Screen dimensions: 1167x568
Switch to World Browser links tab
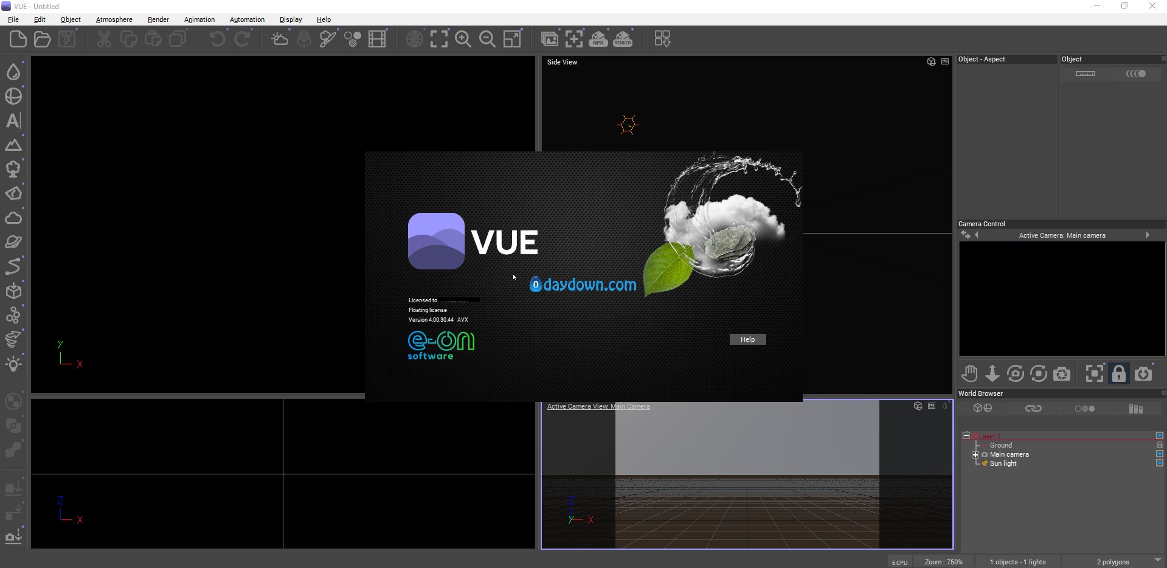click(1033, 408)
